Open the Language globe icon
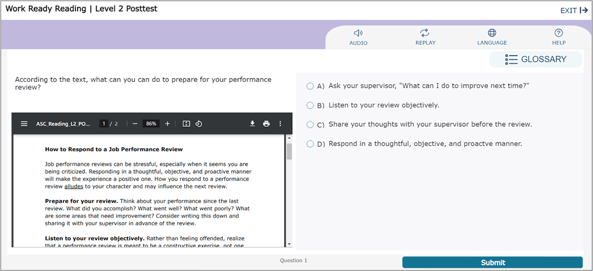The image size is (593, 271). pyautogui.click(x=492, y=33)
